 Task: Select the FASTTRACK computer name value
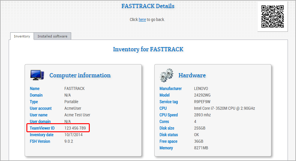pyautogui.click(x=74, y=89)
